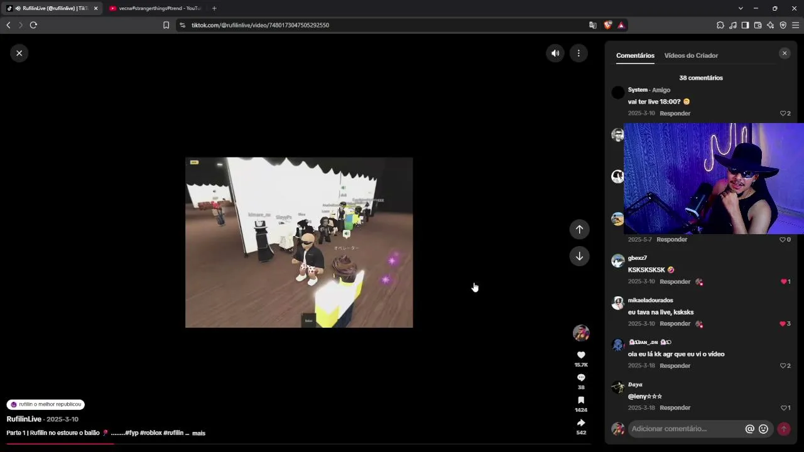Unlike gbexz7's KSKSKSKSK comment
The height and width of the screenshot is (452, 804).
tap(785, 282)
